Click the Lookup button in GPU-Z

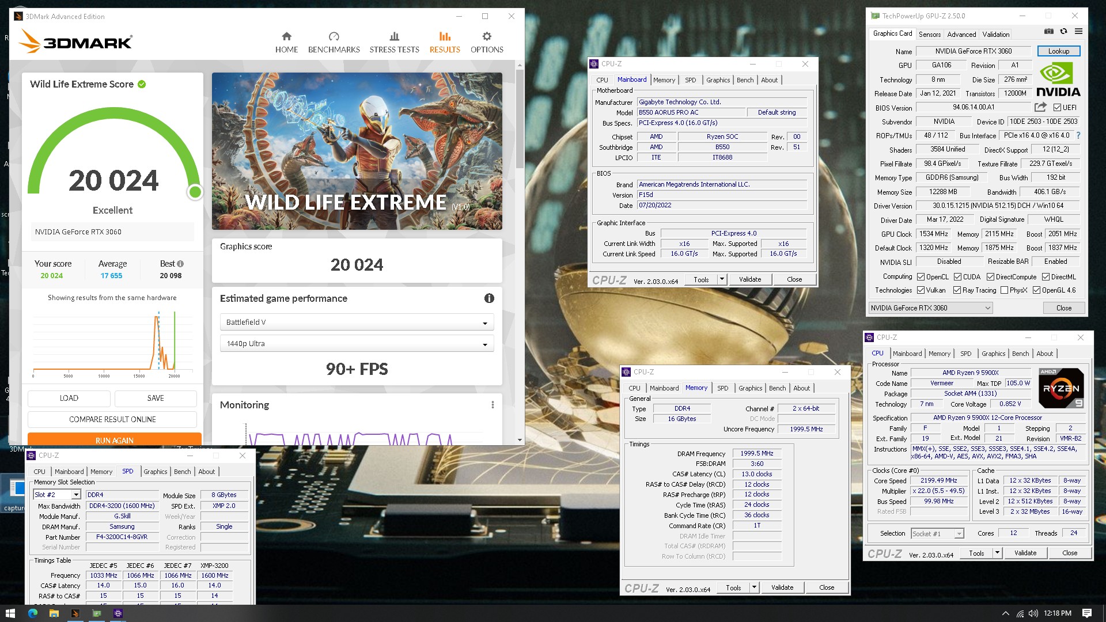click(1058, 51)
